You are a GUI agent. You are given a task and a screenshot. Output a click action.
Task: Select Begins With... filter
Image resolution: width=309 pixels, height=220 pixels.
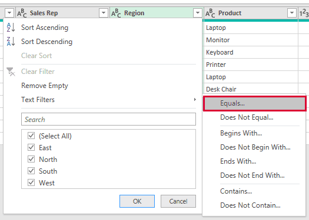(241, 133)
